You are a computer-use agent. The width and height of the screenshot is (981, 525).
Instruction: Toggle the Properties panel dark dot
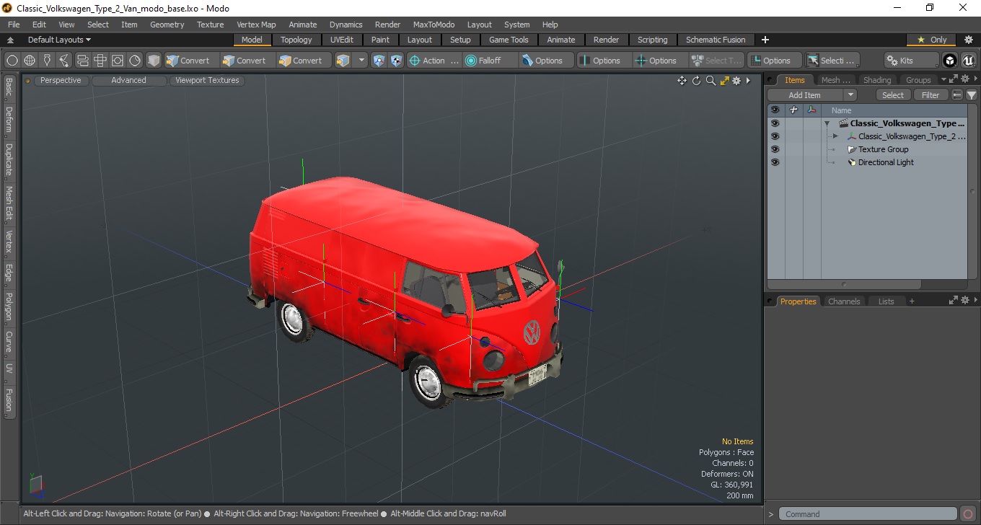[x=770, y=301]
